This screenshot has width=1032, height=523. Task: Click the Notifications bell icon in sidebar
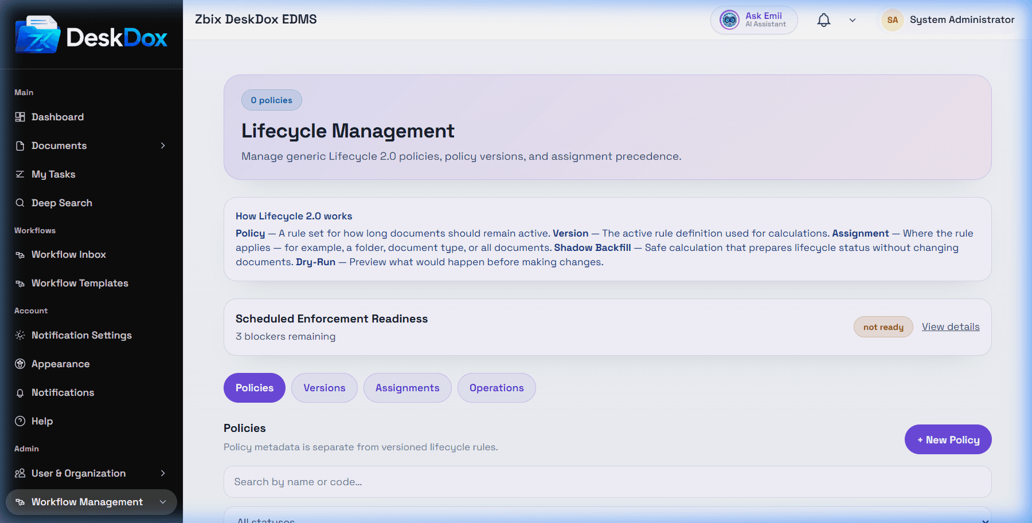pyautogui.click(x=20, y=392)
